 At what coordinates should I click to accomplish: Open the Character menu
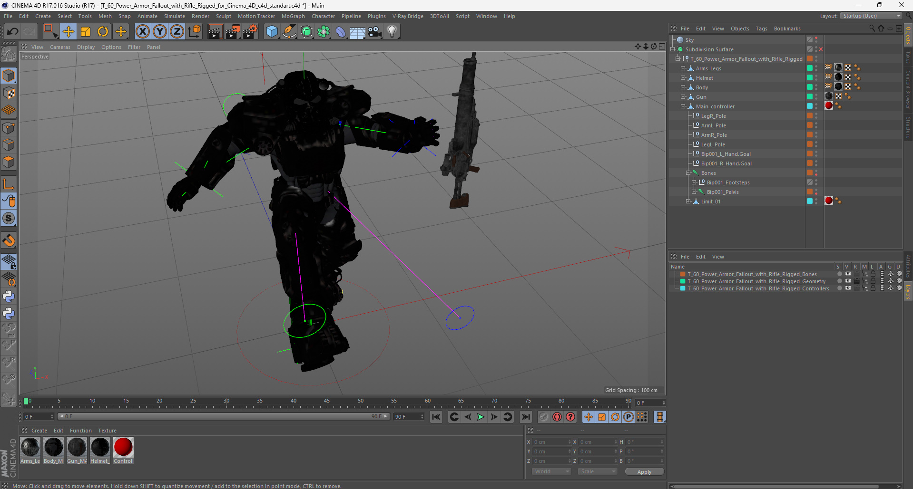323,16
